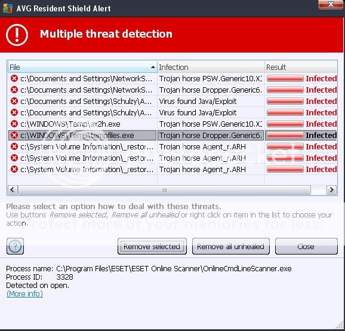
Task: Remove the selected threat
Action: pyautogui.click(x=152, y=246)
